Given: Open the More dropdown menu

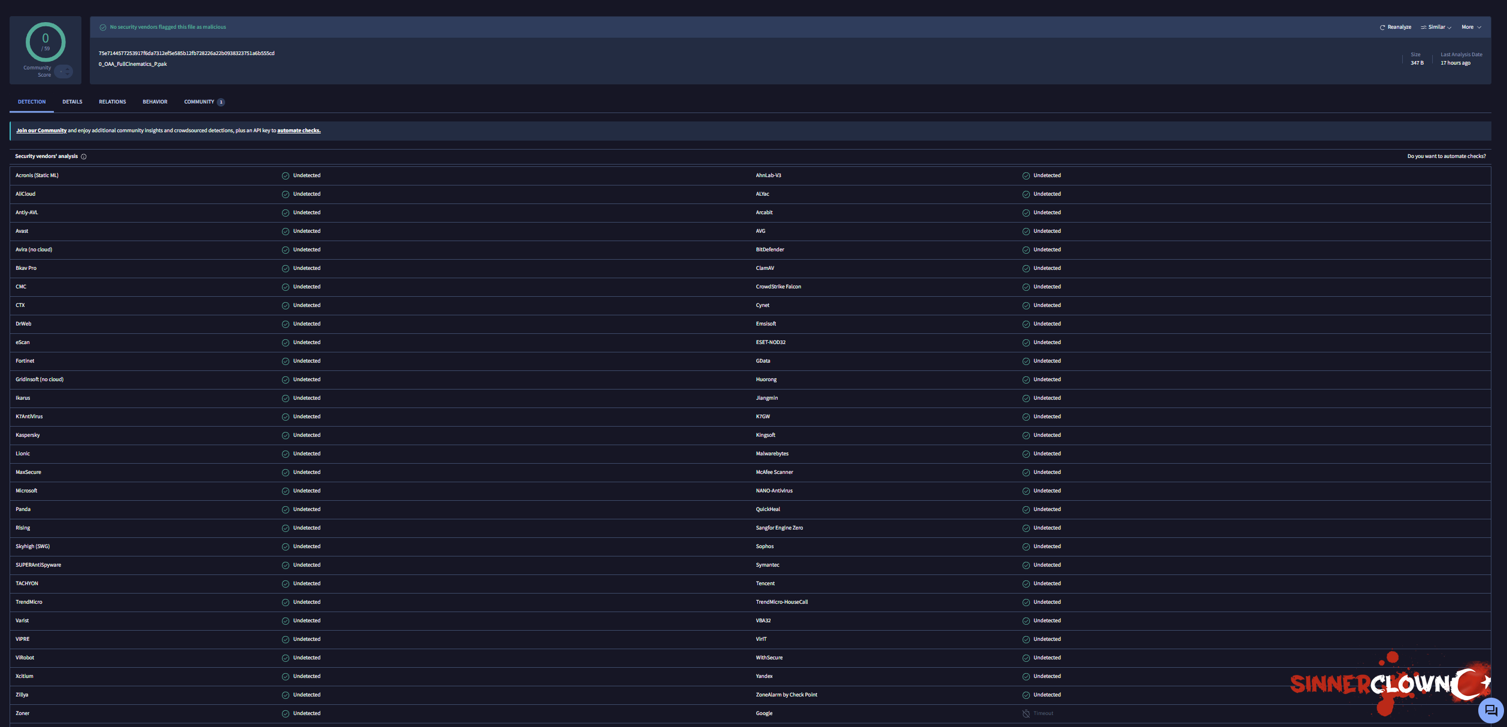Looking at the screenshot, I should [x=1472, y=27].
